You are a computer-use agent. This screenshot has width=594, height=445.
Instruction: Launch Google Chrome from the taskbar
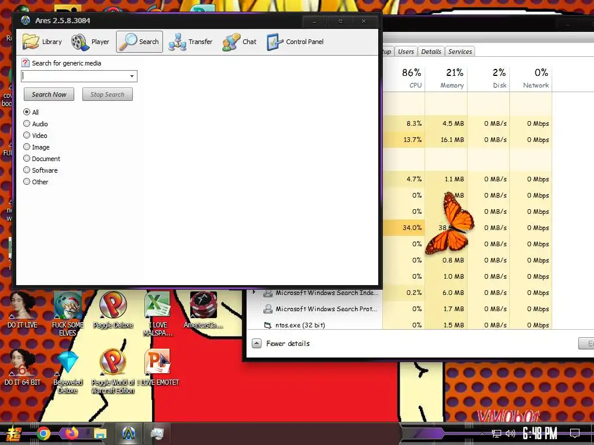click(x=43, y=433)
